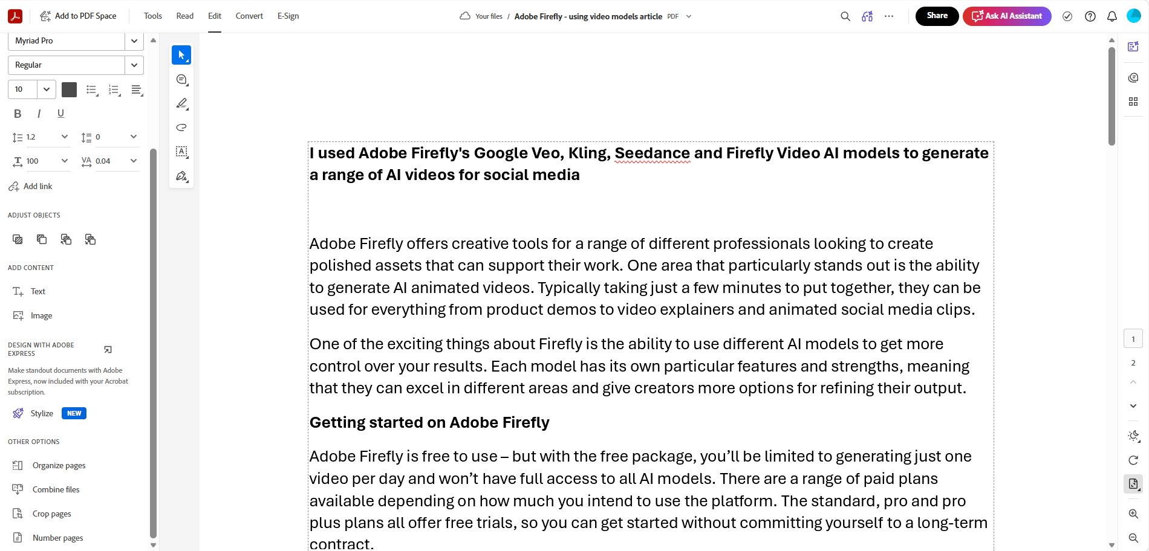Add Image content

pos(33,315)
